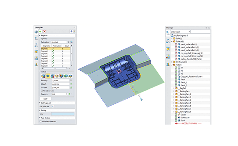Click the Tolerance input field
Viewport: 238px width, 146px height.
pos(59,94)
